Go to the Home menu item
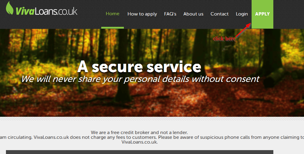This screenshot has width=304, height=154. (113, 14)
